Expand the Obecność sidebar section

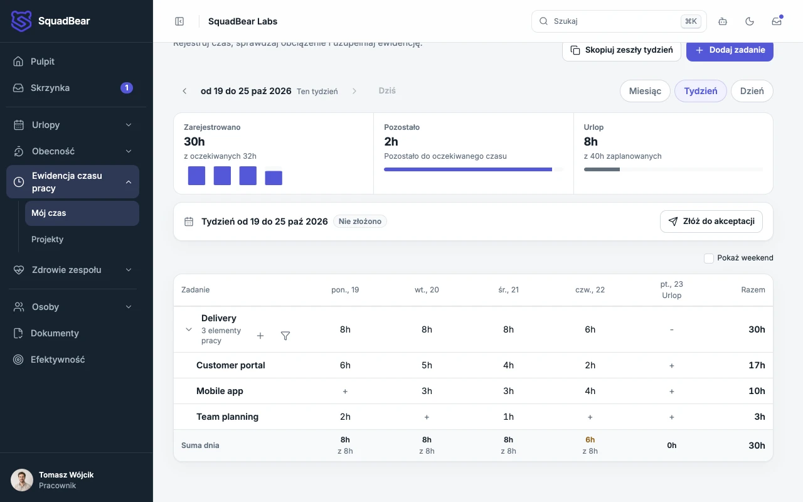73,151
